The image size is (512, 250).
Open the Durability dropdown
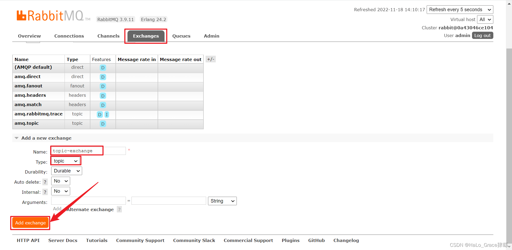67,171
